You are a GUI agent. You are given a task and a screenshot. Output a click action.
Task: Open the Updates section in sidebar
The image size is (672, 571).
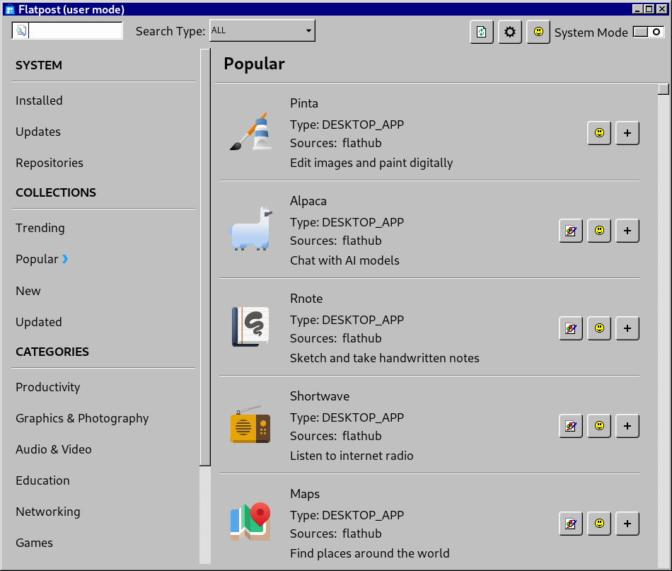[38, 132]
